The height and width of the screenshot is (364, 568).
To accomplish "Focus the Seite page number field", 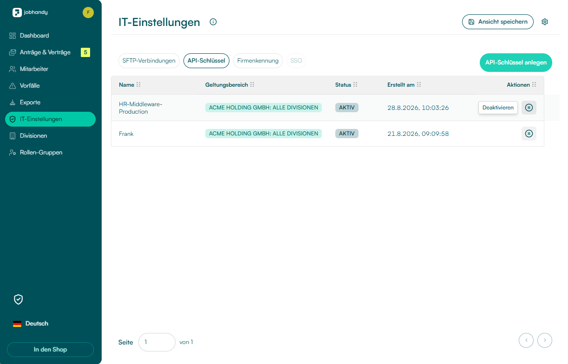I will coord(157,342).
